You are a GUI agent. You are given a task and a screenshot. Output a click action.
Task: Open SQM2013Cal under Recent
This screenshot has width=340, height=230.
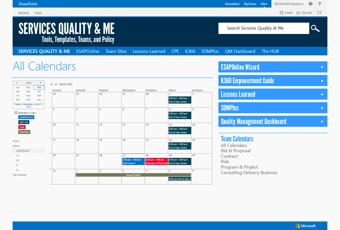click(x=23, y=151)
